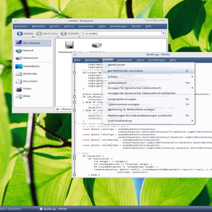Click the Aufwärts up arrow icon

click(64, 33)
